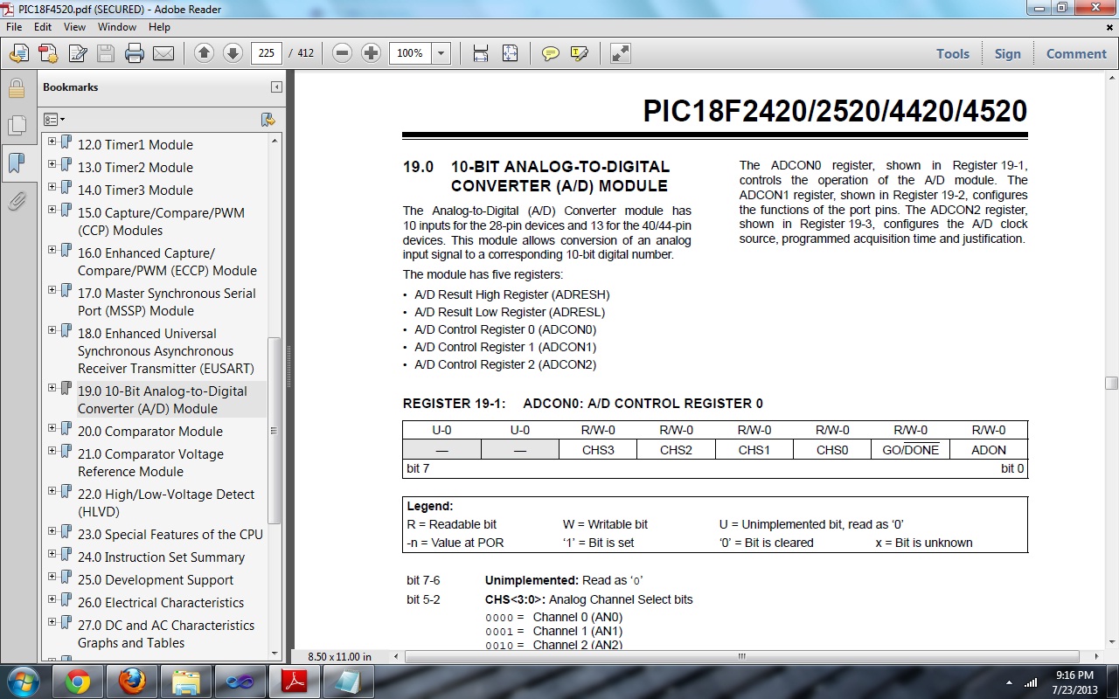Image resolution: width=1119 pixels, height=699 pixels.
Task: Open the Tools pane
Action: pyautogui.click(x=953, y=53)
